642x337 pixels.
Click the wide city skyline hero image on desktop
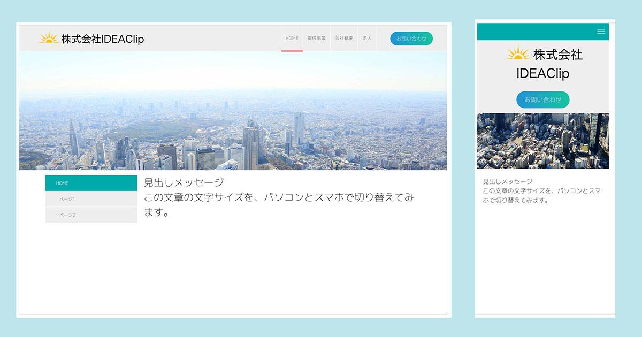(x=233, y=111)
